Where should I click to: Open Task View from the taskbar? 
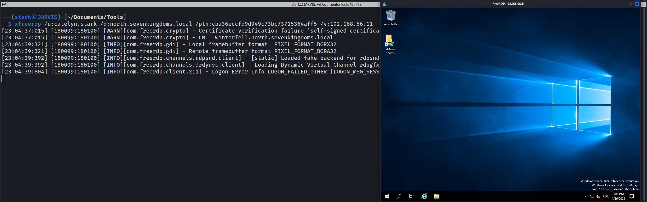[411, 196]
